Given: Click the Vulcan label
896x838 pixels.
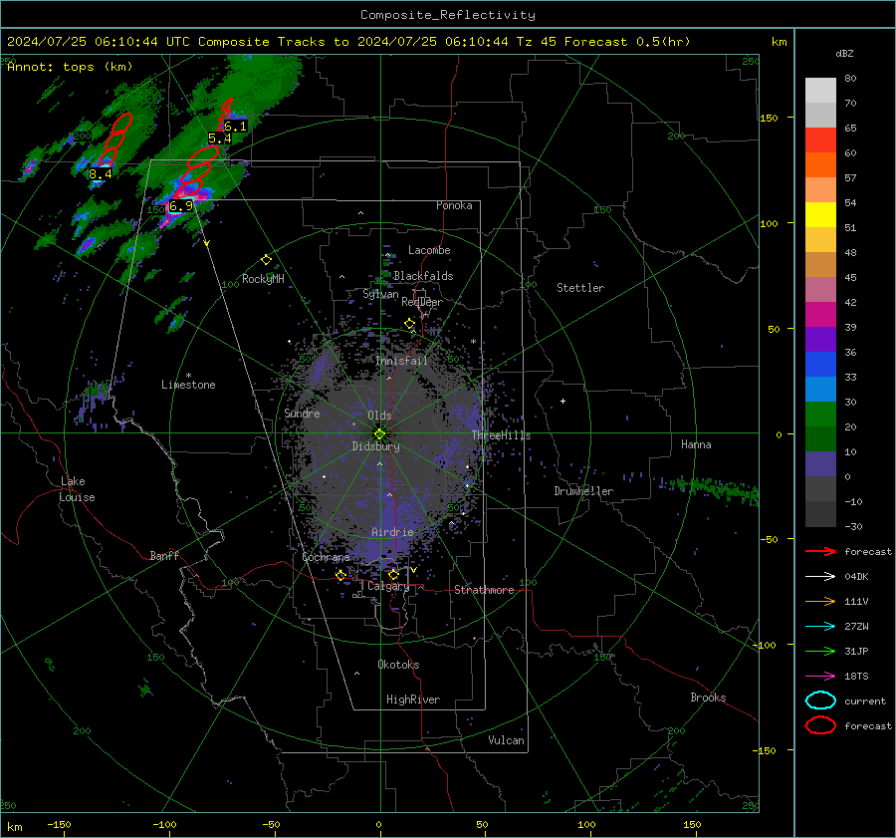Looking at the screenshot, I should point(506,740).
